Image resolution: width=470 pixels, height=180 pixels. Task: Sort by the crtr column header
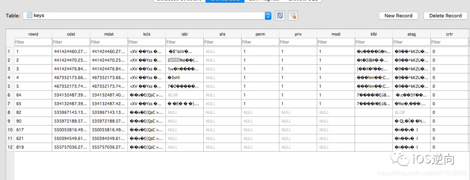pos(449,34)
